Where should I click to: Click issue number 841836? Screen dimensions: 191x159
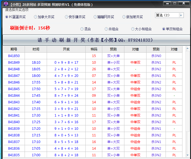point(14,149)
